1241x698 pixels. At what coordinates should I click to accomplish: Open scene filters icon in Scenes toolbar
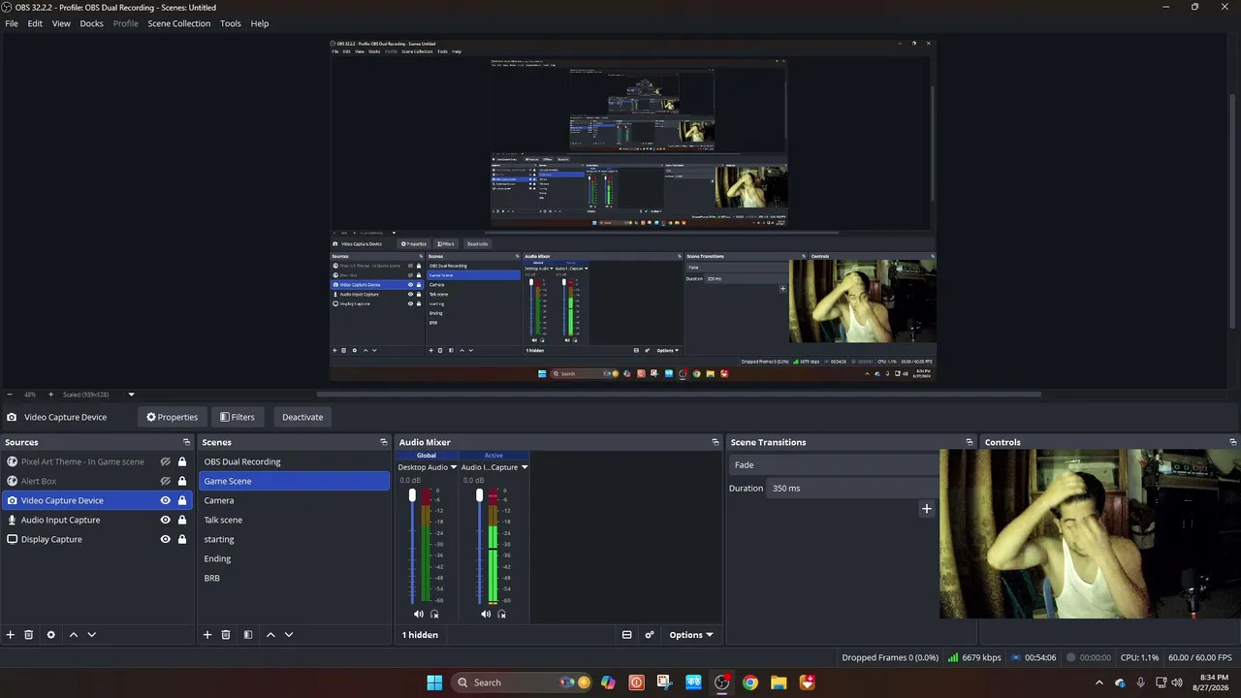[x=248, y=635]
